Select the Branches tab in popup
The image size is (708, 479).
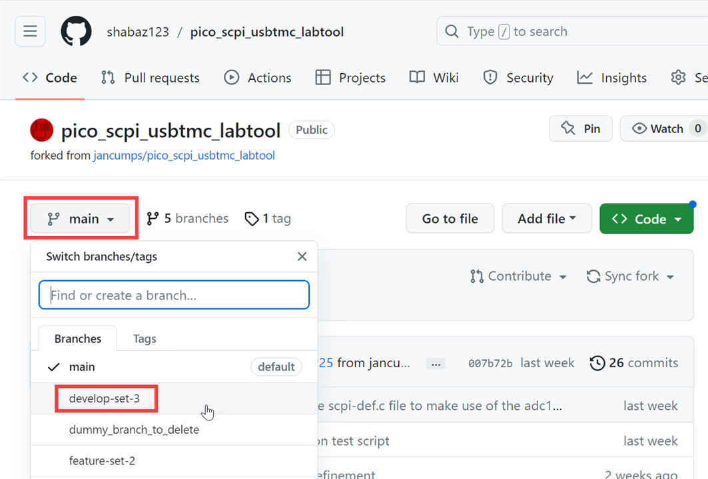[x=78, y=339]
